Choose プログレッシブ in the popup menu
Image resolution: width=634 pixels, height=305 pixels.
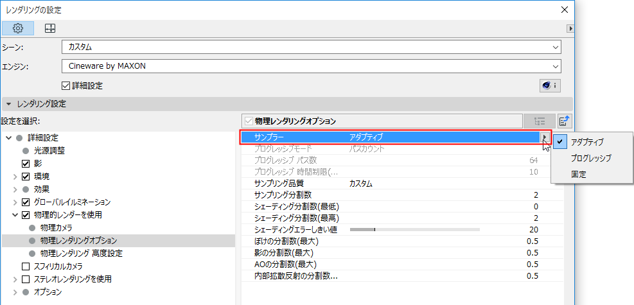[591, 159]
